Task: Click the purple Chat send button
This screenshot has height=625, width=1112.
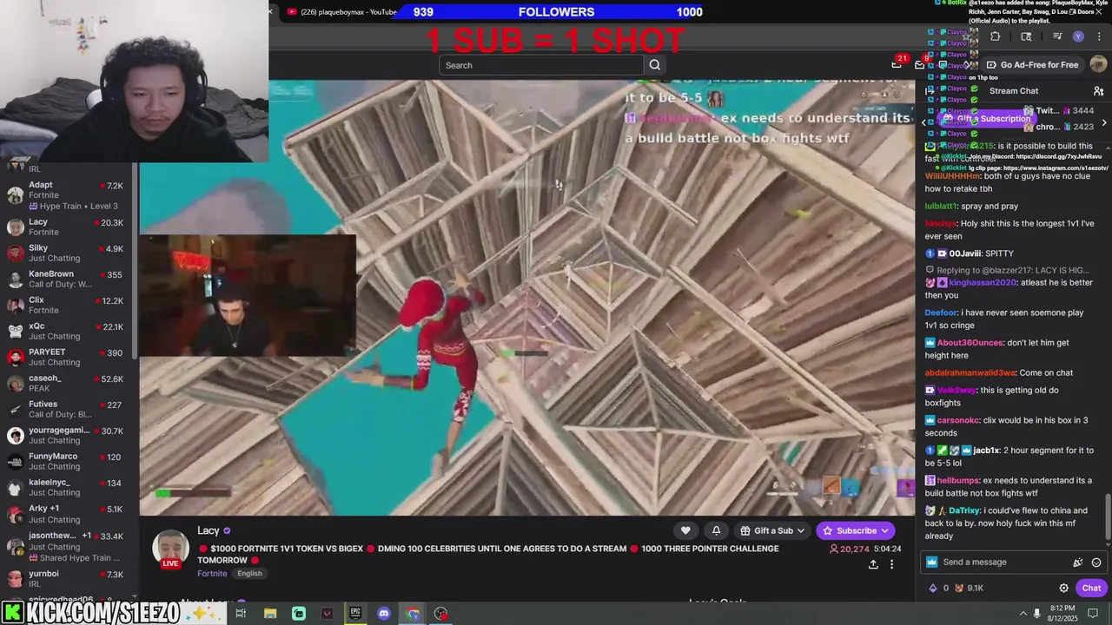Action: [x=1091, y=588]
